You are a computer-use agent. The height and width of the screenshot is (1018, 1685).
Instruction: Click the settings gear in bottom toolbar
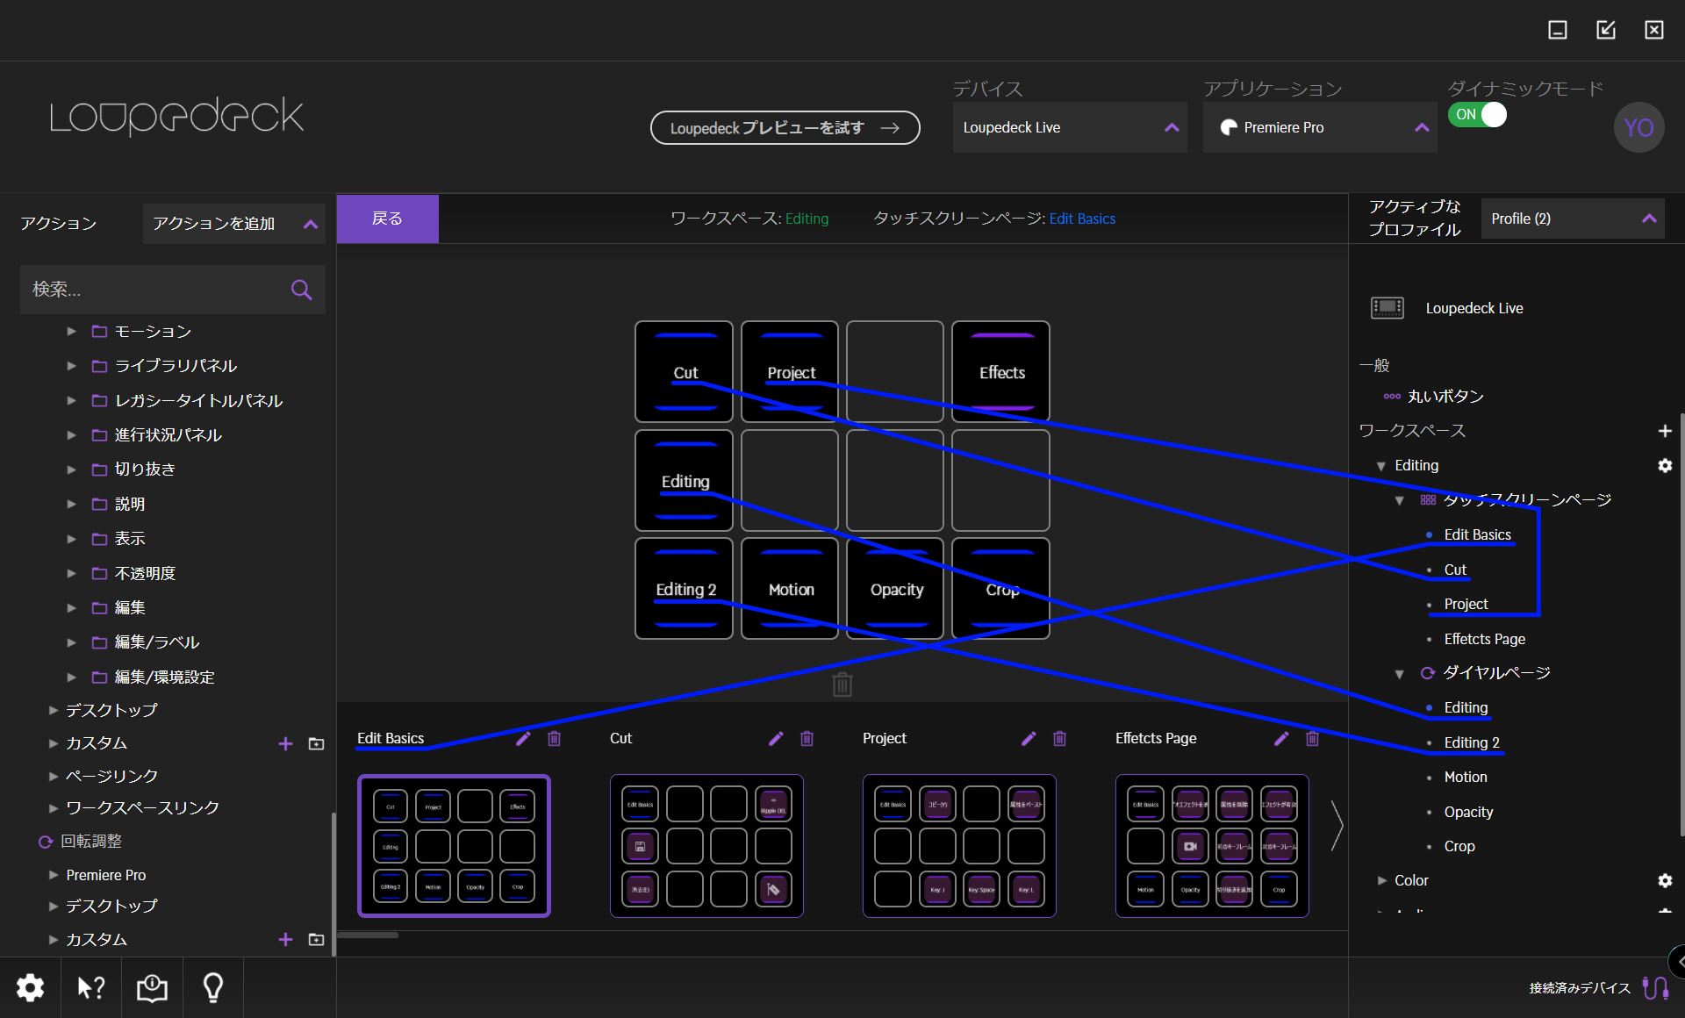pyautogui.click(x=30, y=988)
